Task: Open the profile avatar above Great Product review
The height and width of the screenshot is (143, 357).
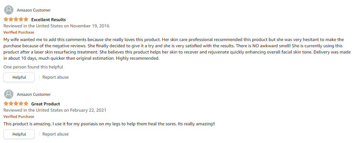Action: [x=9, y=94]
